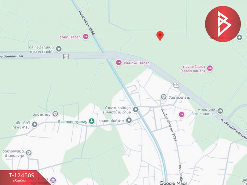
Task: Click the Rural Rd ขก.3068 road label
Action: pyautogui.click(x=86, y=23)
